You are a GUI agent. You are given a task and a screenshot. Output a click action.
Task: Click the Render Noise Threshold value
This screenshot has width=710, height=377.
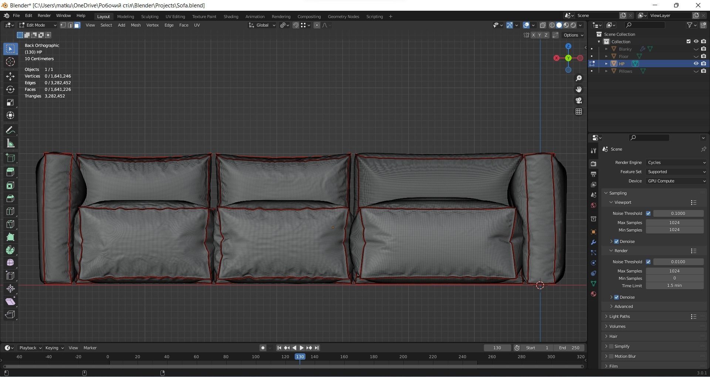coord(678,262)
